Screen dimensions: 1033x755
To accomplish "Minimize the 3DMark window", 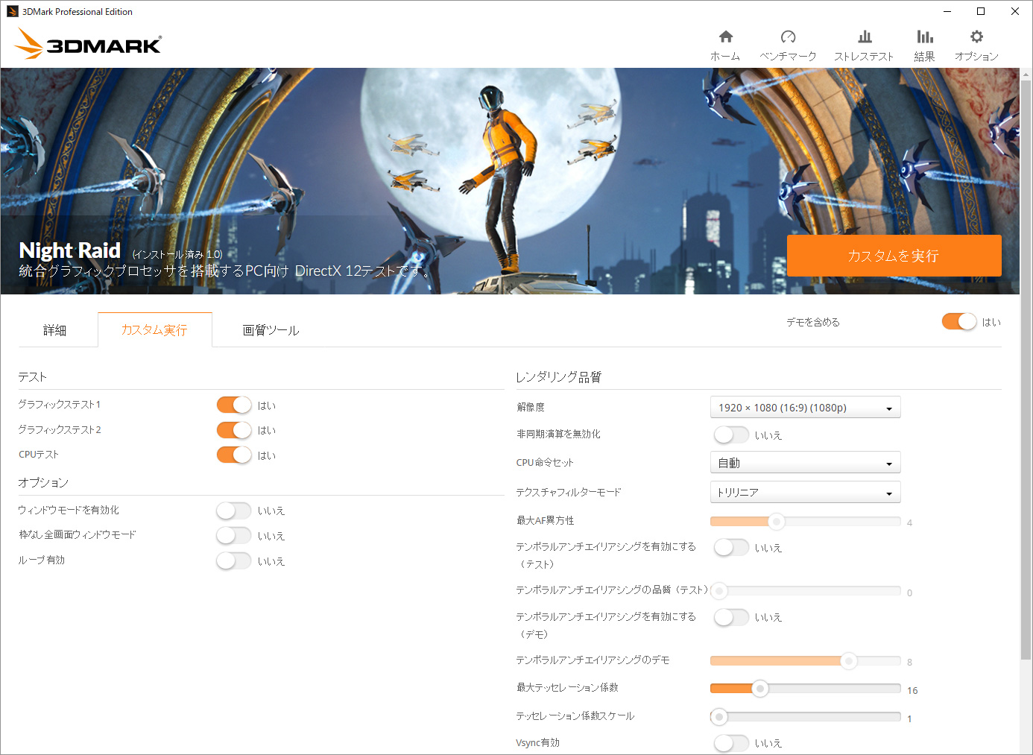I will point(947,11).
